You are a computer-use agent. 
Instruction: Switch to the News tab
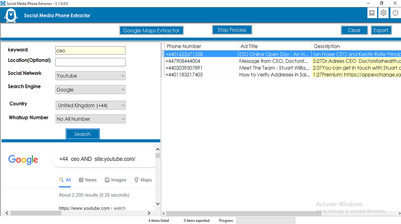88,180
